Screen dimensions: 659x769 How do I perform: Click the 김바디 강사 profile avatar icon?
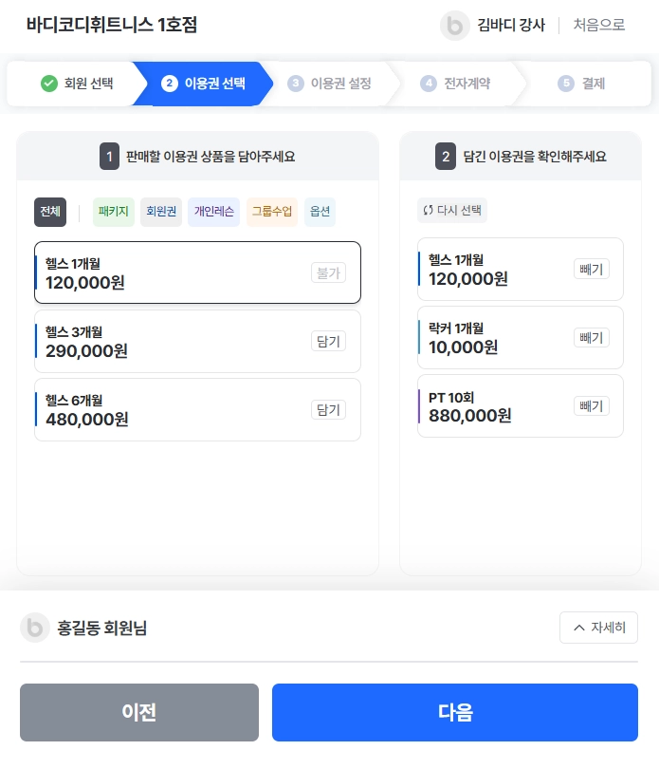click(455, 26)
